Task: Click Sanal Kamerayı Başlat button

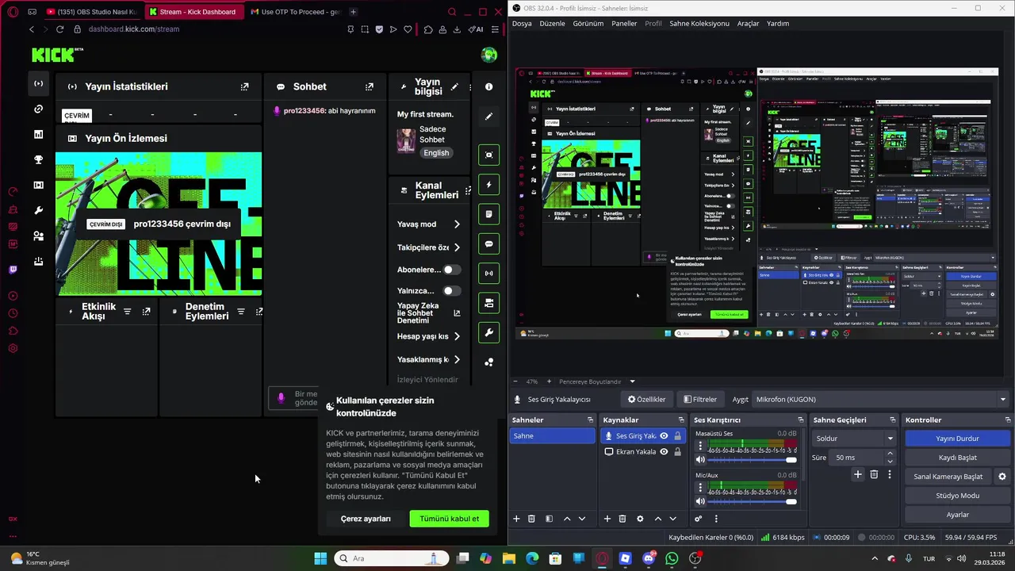Action: tap(948, 477)
